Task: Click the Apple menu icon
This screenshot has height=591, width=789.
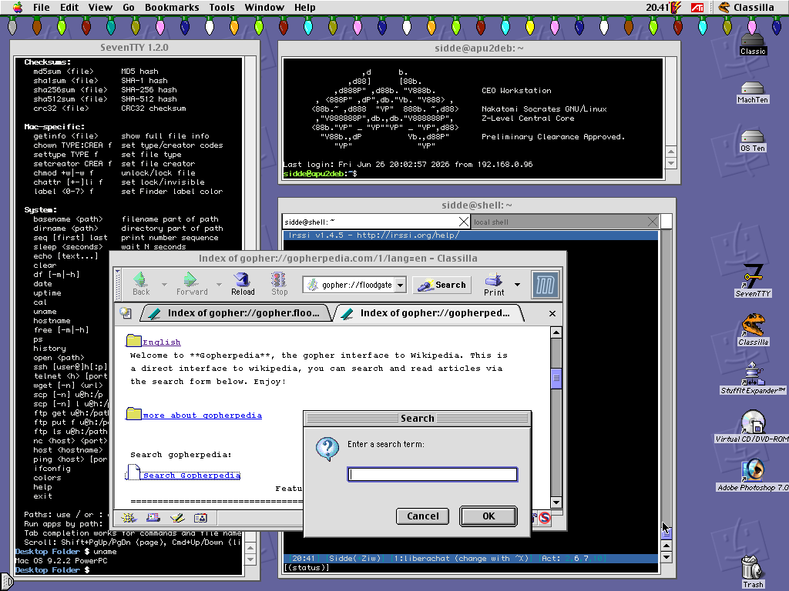Action: tap(18, 7)
